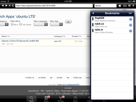Switch to the History tab

(75, 99)
